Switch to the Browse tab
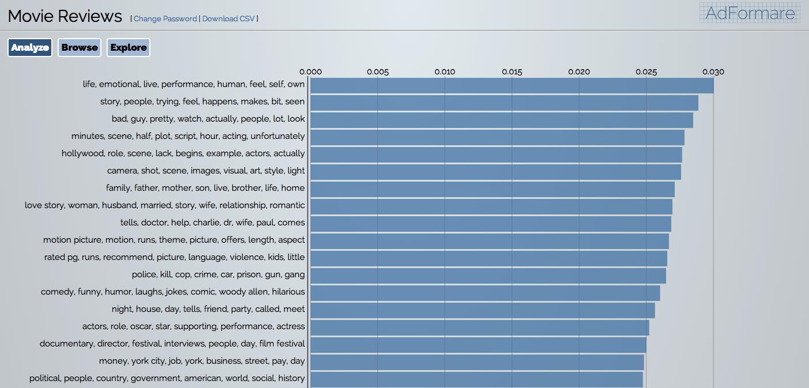Image resolution: width=809 pixels, height=388 pixels. coord(80,47)
